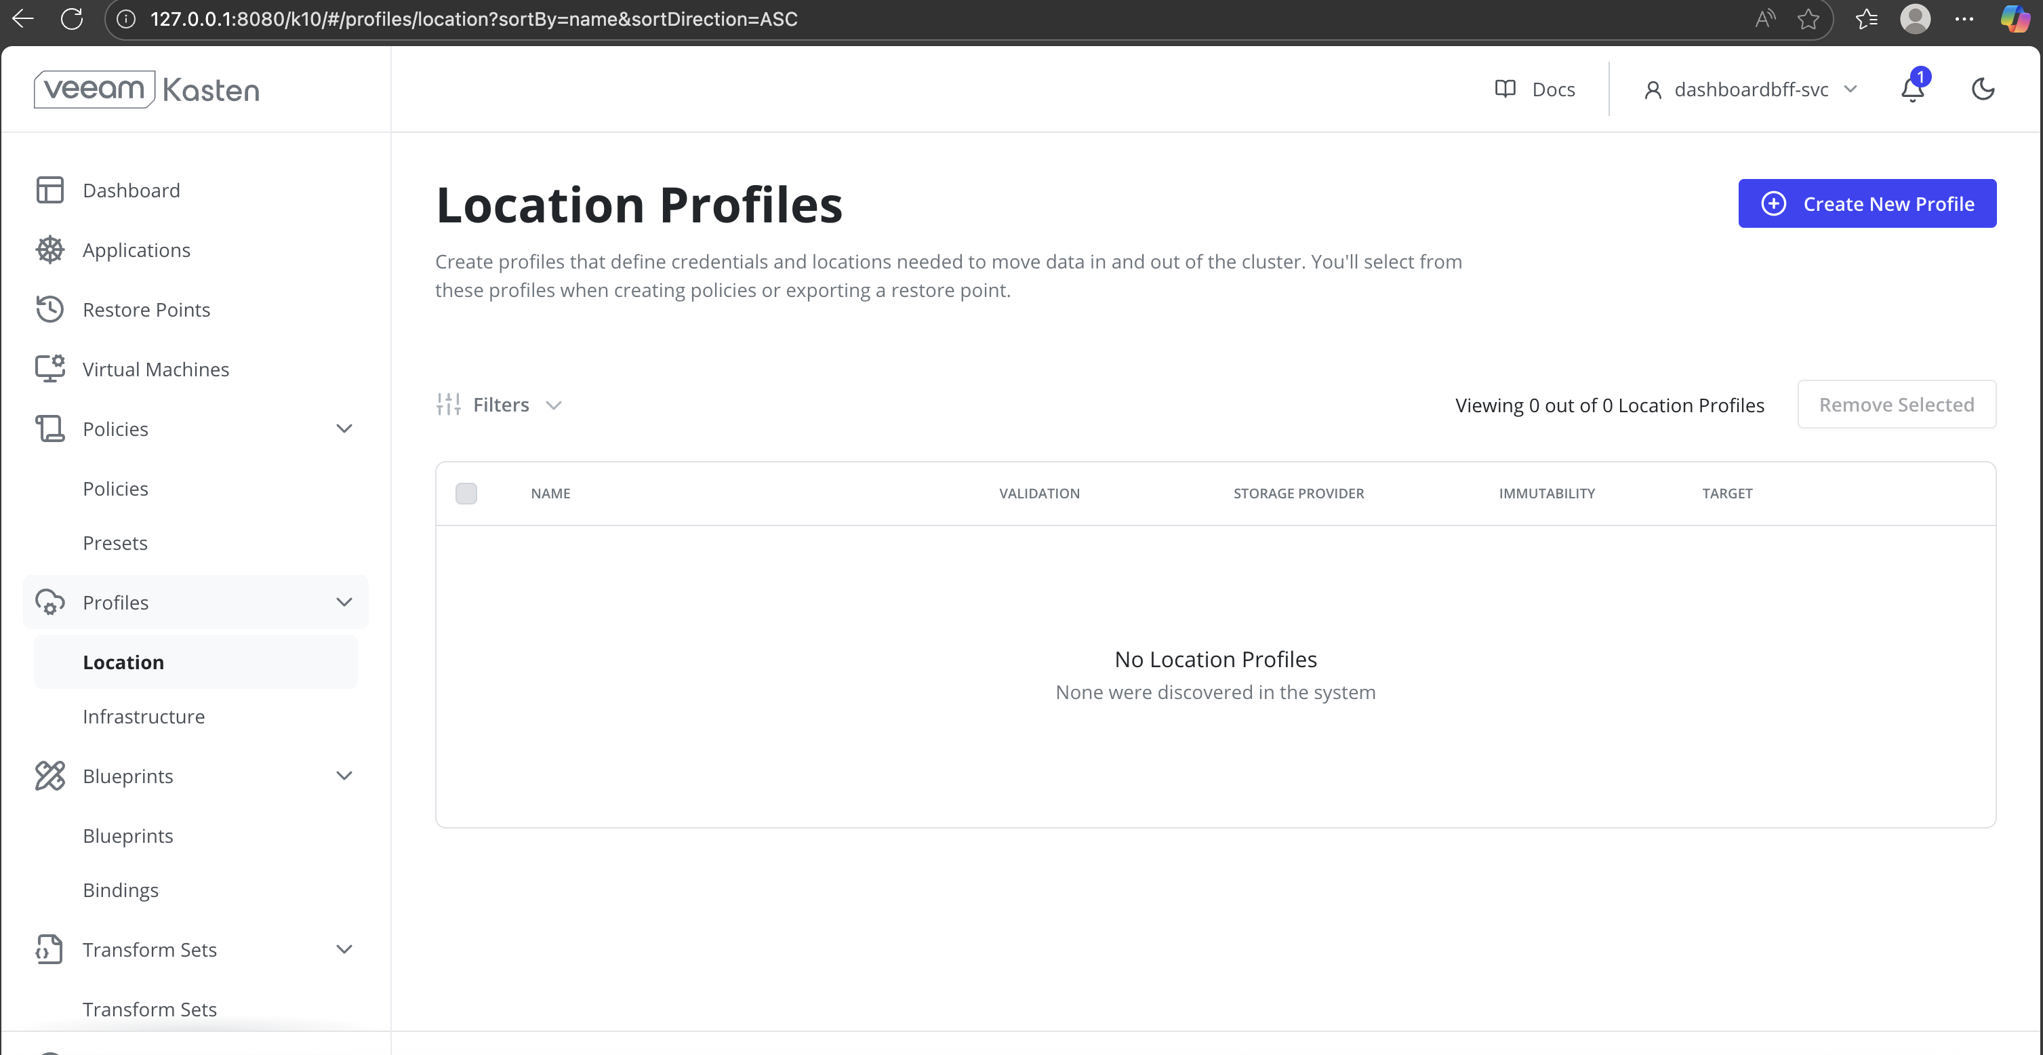Click the browser address bar URL

(x=474, y=19)
